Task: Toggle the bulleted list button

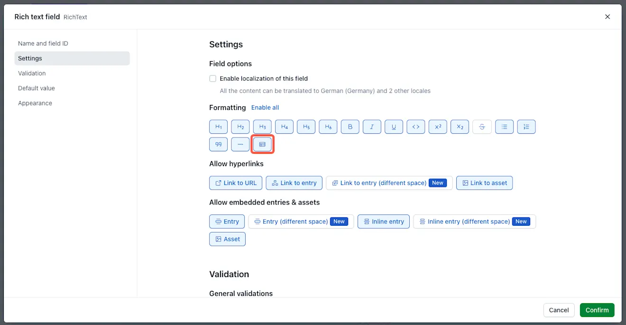Action: click(x=504, y=127)
